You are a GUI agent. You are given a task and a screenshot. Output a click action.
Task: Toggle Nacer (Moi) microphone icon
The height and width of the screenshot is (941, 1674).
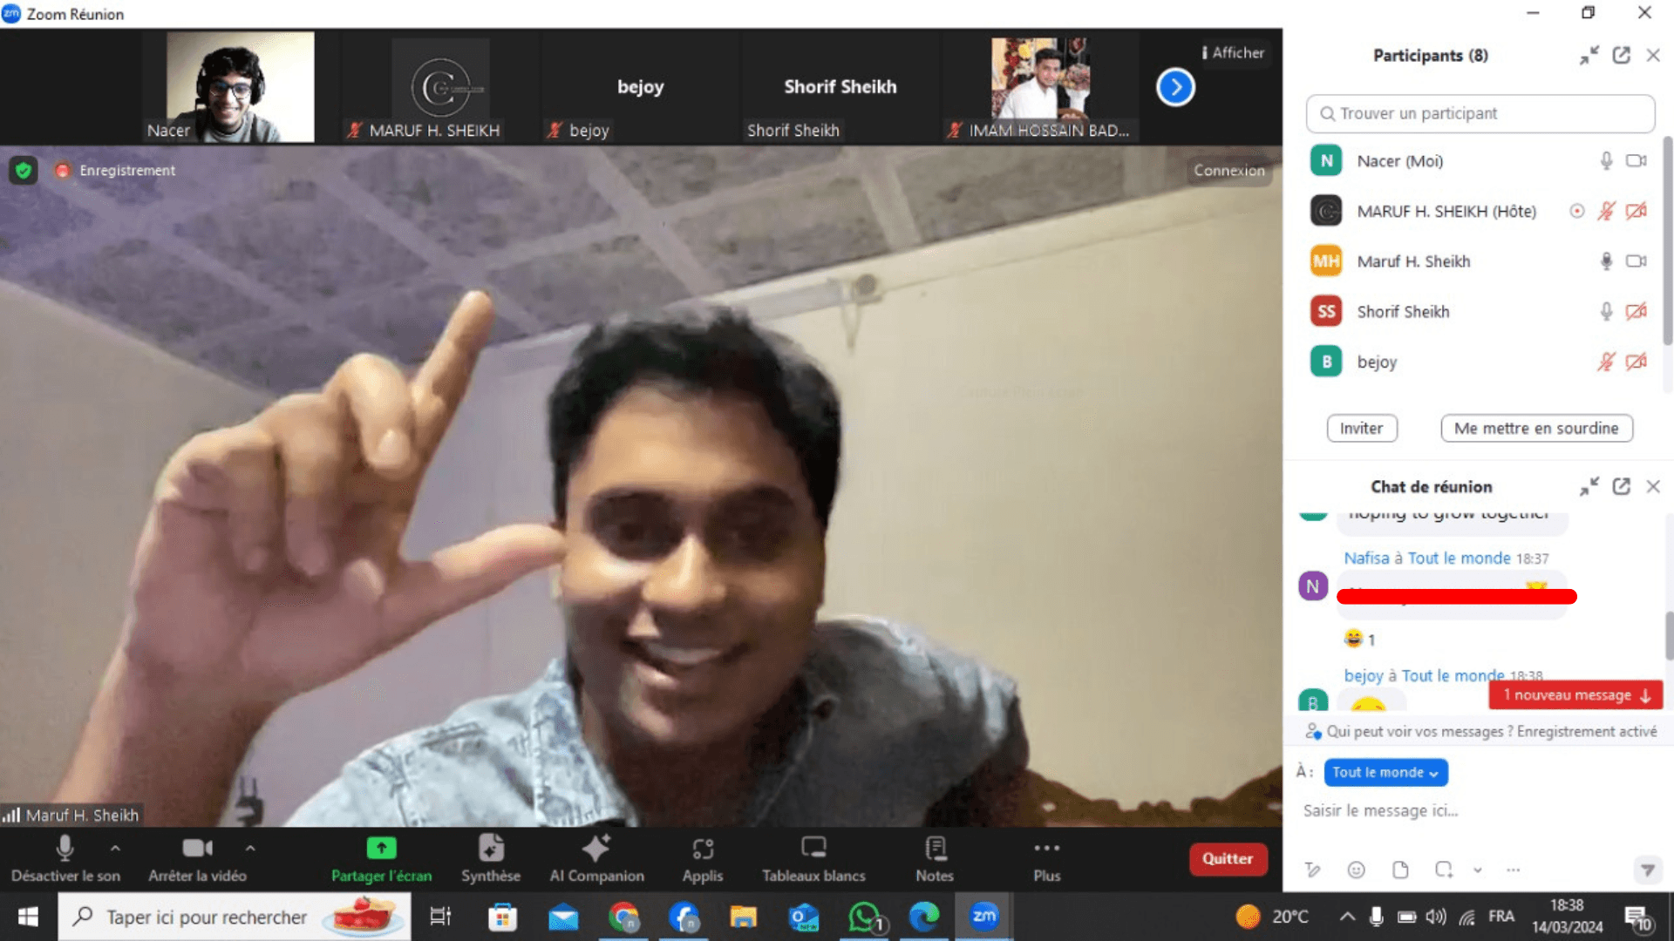click(x=1606, y=161)
